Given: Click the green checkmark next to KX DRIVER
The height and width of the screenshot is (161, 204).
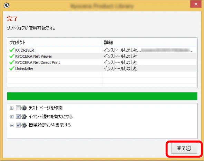Looking at the screenshot, I should coord(12,50).
